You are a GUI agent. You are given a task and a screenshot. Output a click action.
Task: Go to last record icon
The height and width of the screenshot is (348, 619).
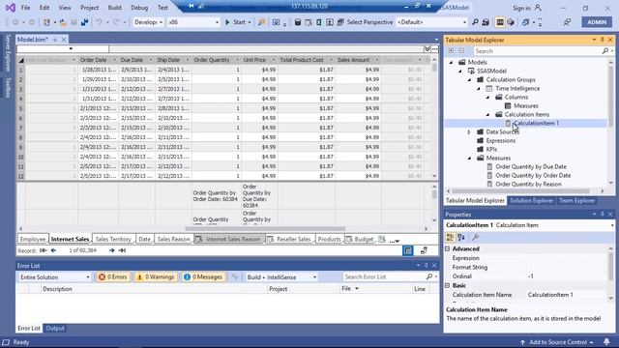tap(122, 250)
